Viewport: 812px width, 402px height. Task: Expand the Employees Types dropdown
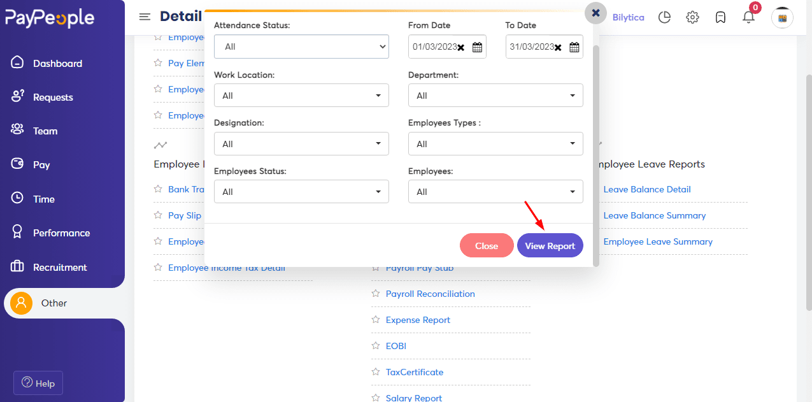pyautogui.click(x=495, y=144)
